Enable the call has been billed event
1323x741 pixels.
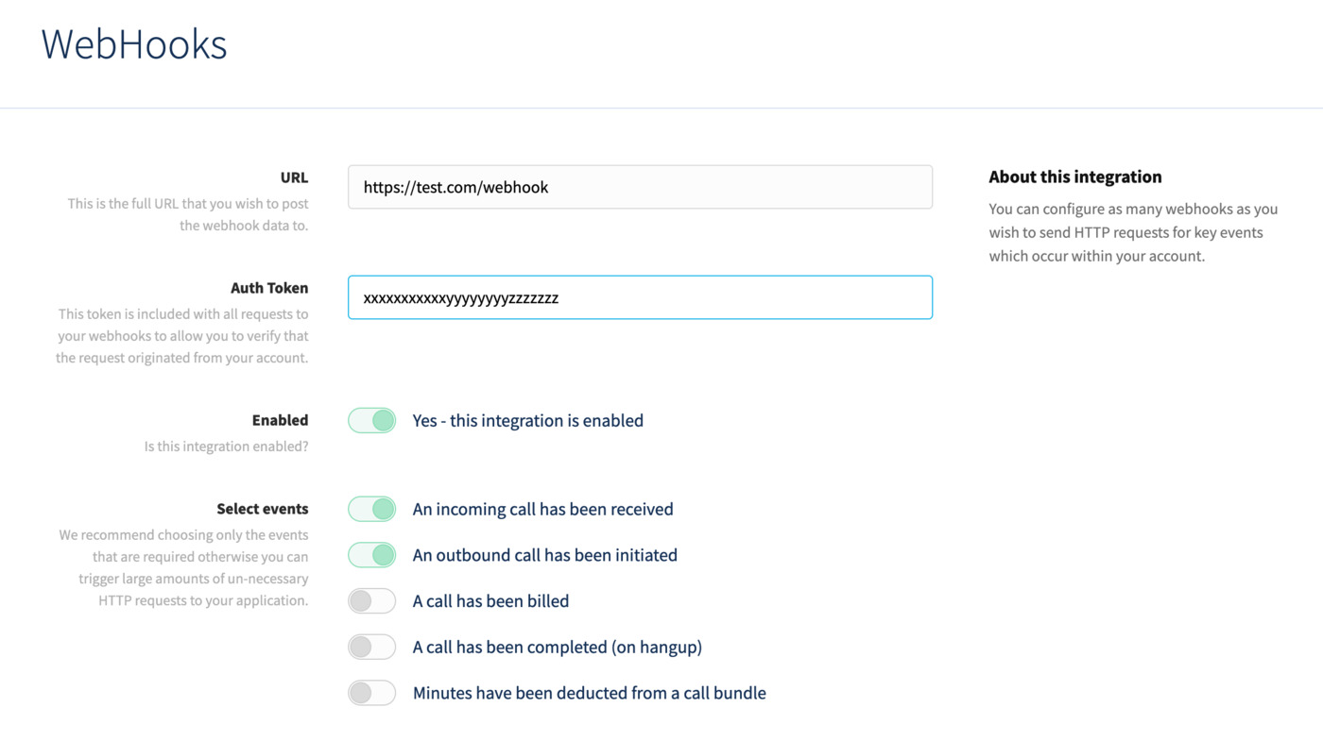pyautogui.click(x=372, y=600)
